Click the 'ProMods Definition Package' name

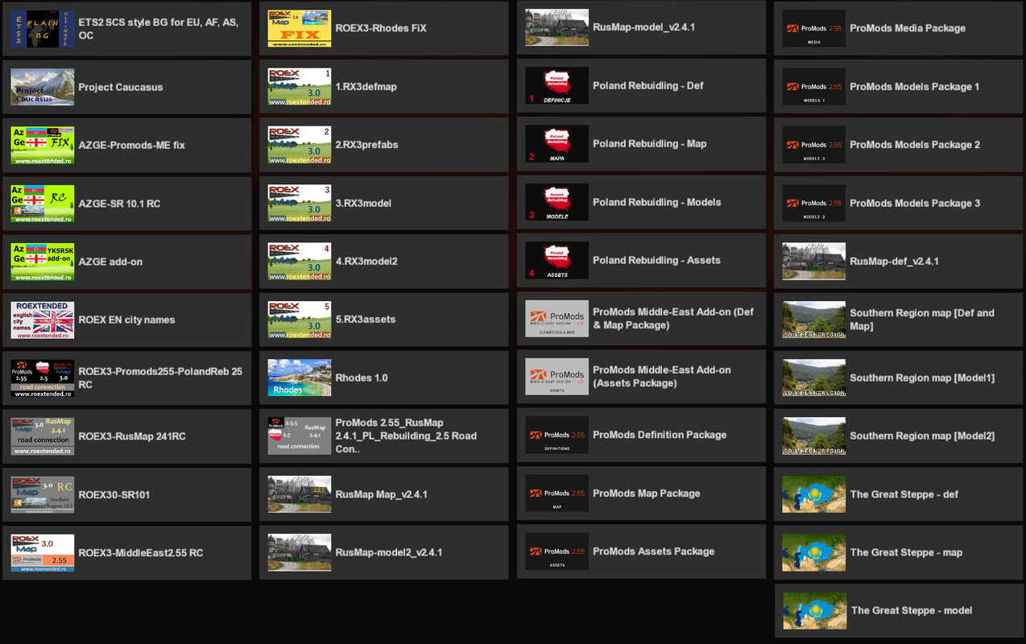point(660,435)
